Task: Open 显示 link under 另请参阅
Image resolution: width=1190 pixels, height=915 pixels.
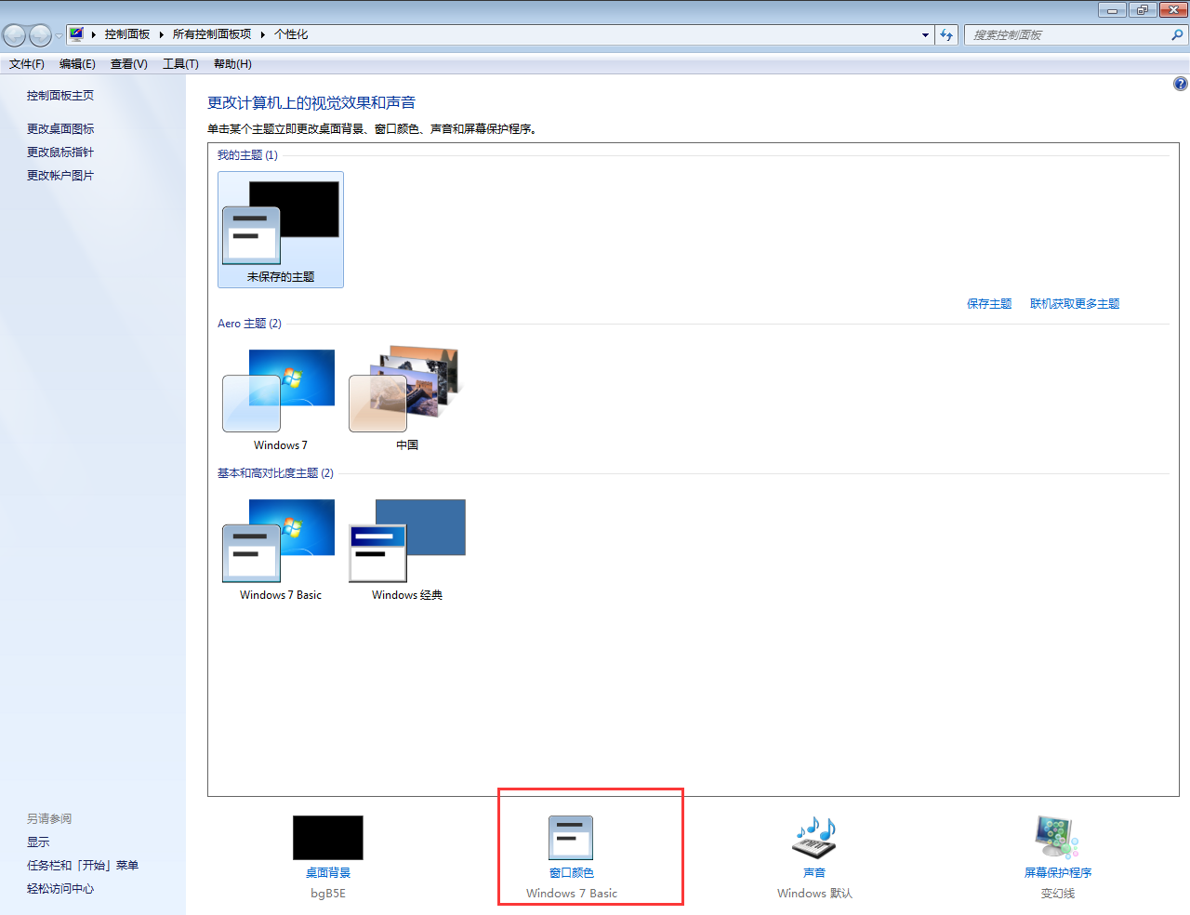Action: (38, 842)
